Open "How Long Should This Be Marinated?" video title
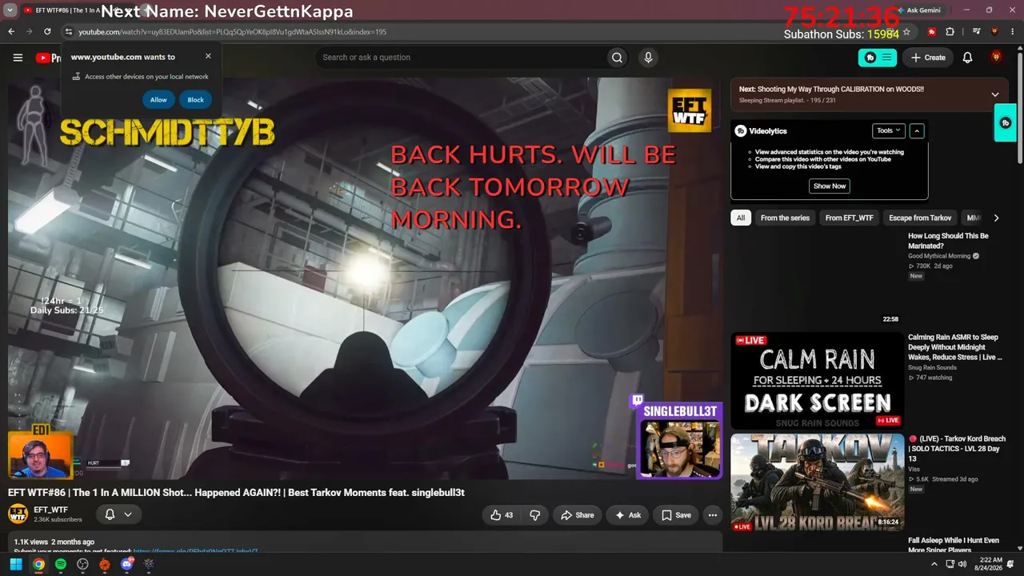 [x=948, y=241]
